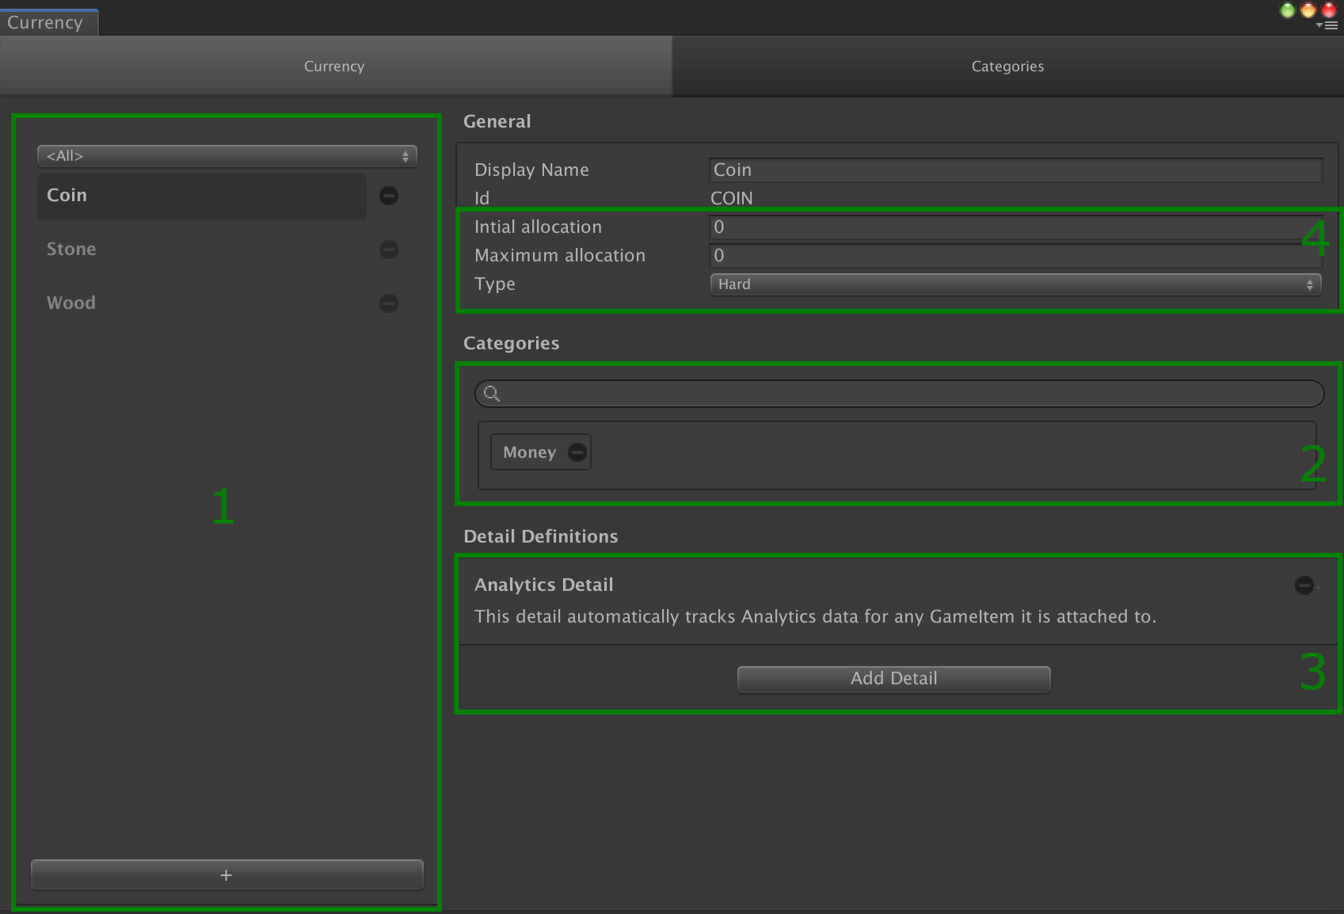
Task: Open the Type dropdown set to Hard
Action: (1016, 284)
